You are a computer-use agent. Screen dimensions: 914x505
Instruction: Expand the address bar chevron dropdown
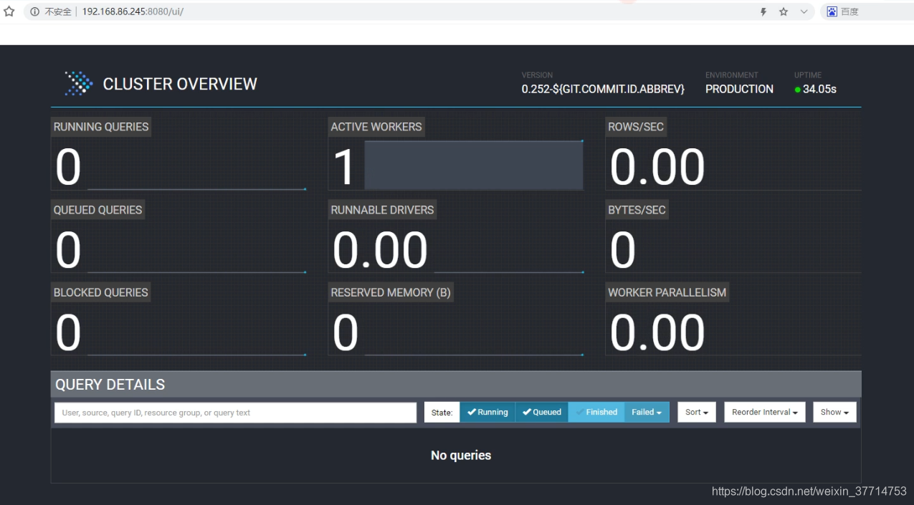coord(804,11)
